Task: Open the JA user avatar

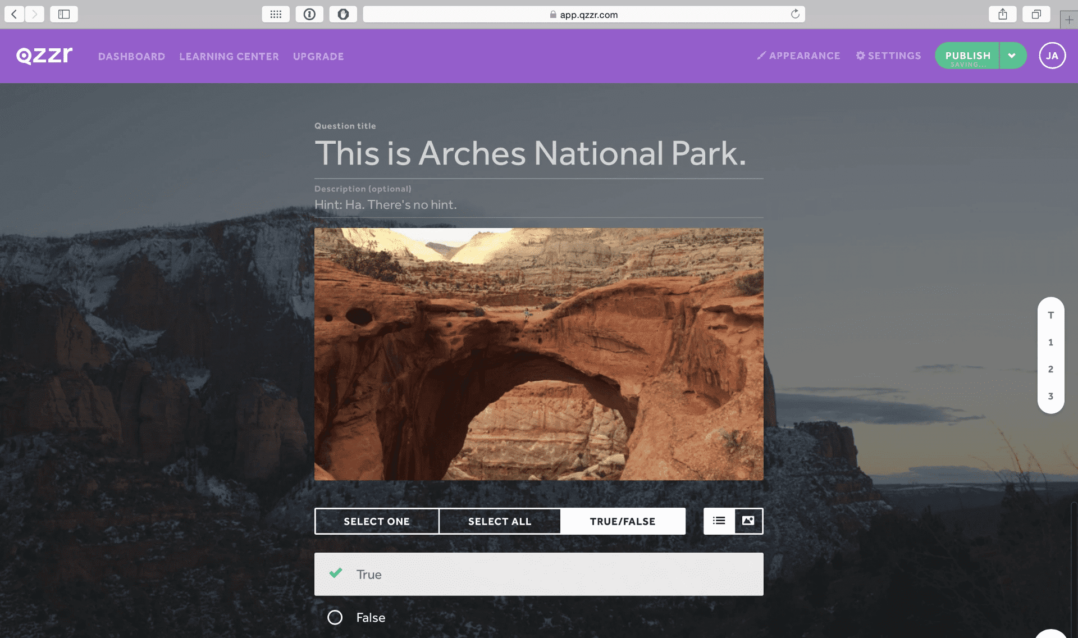Action: pyautogui.click(x=1052, y=56)
